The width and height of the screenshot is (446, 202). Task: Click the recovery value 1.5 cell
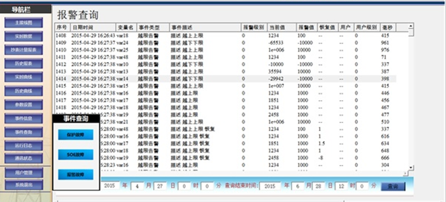tap(321, 144)
